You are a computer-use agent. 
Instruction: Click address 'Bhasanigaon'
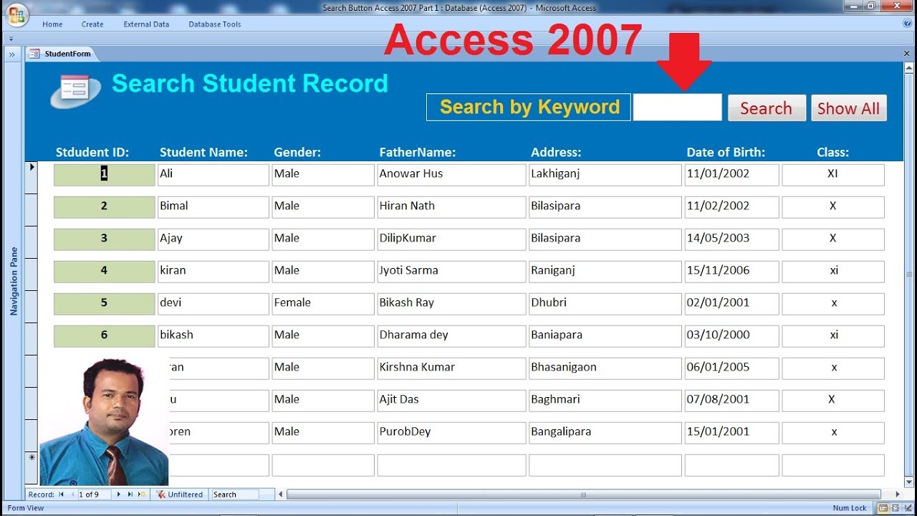pyautogui.click(x=605, y=368)
